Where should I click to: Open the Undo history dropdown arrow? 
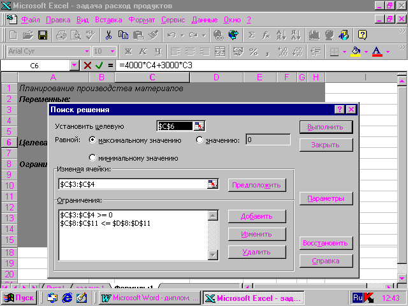click(182, 35)
